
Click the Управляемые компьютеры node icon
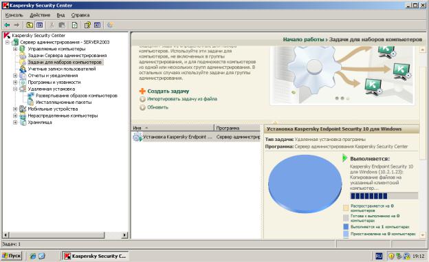click(23, 49)
